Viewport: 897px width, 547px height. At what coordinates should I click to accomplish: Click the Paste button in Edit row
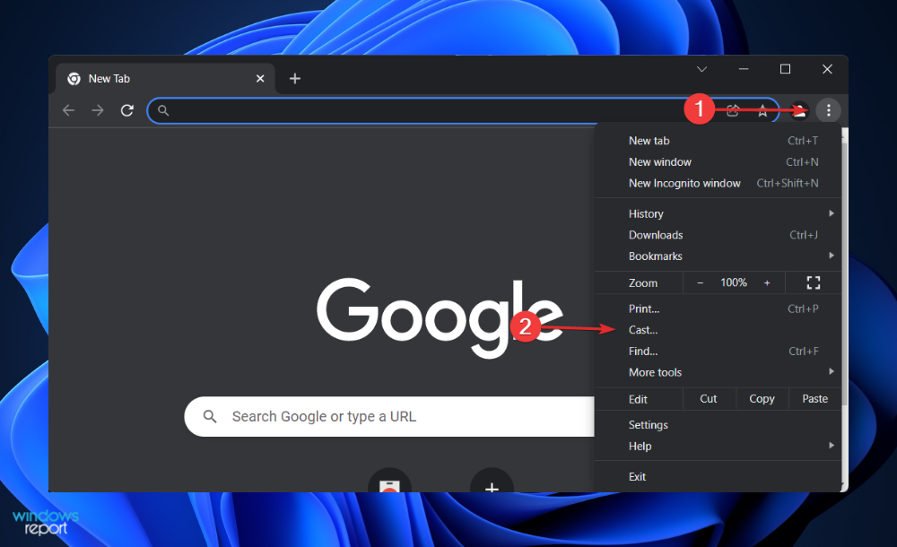pos(814,399)
